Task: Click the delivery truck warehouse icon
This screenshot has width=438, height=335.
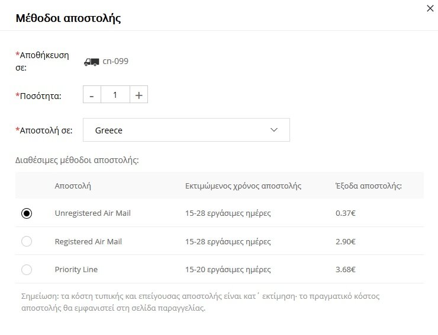Action: point(91,62)
